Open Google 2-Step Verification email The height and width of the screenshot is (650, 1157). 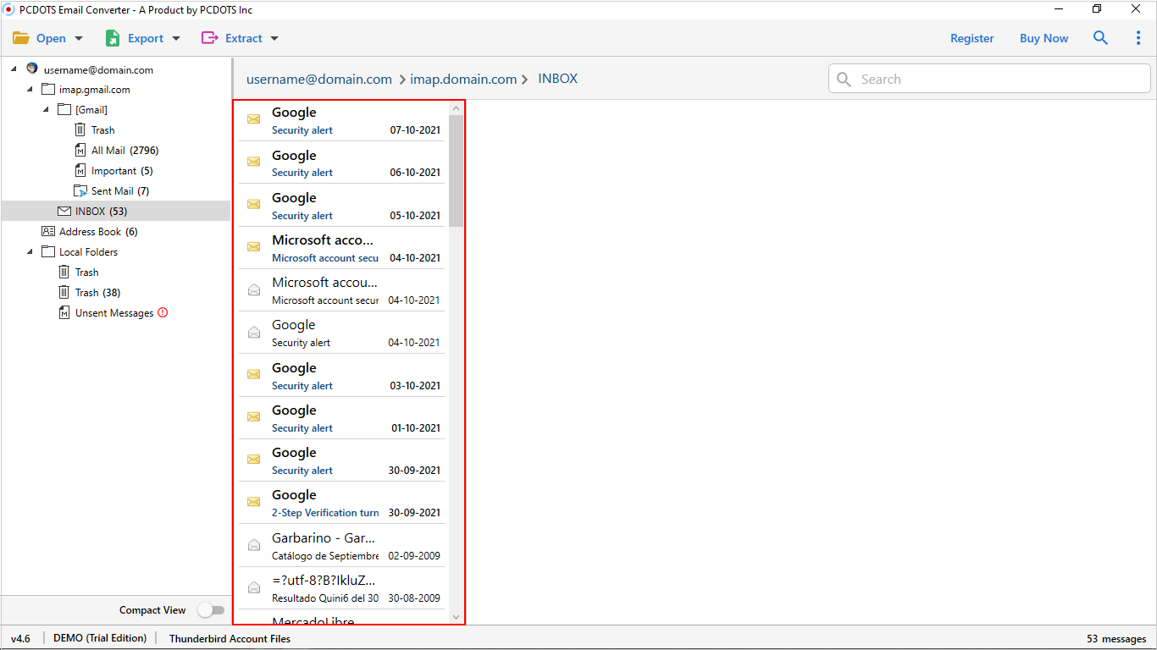point(341,503)
